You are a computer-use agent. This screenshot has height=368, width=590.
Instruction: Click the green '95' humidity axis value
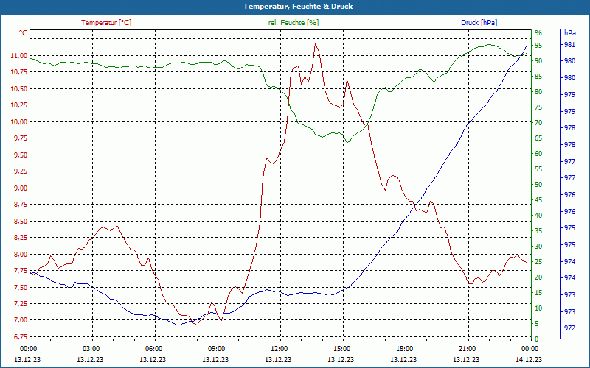click(x=538, y=46)
